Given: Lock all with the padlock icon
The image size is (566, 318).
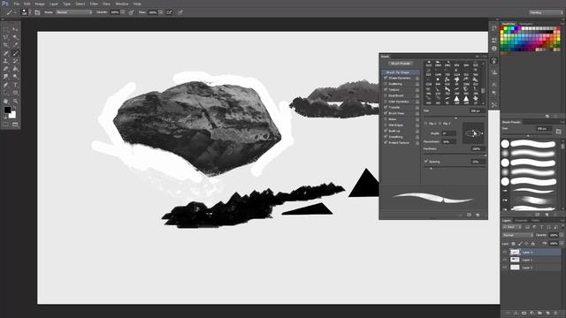Looking at the screenshot, I should (532, 244).
